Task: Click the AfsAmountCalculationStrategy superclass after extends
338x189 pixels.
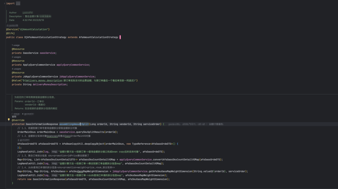Action: tap(99, 37)
